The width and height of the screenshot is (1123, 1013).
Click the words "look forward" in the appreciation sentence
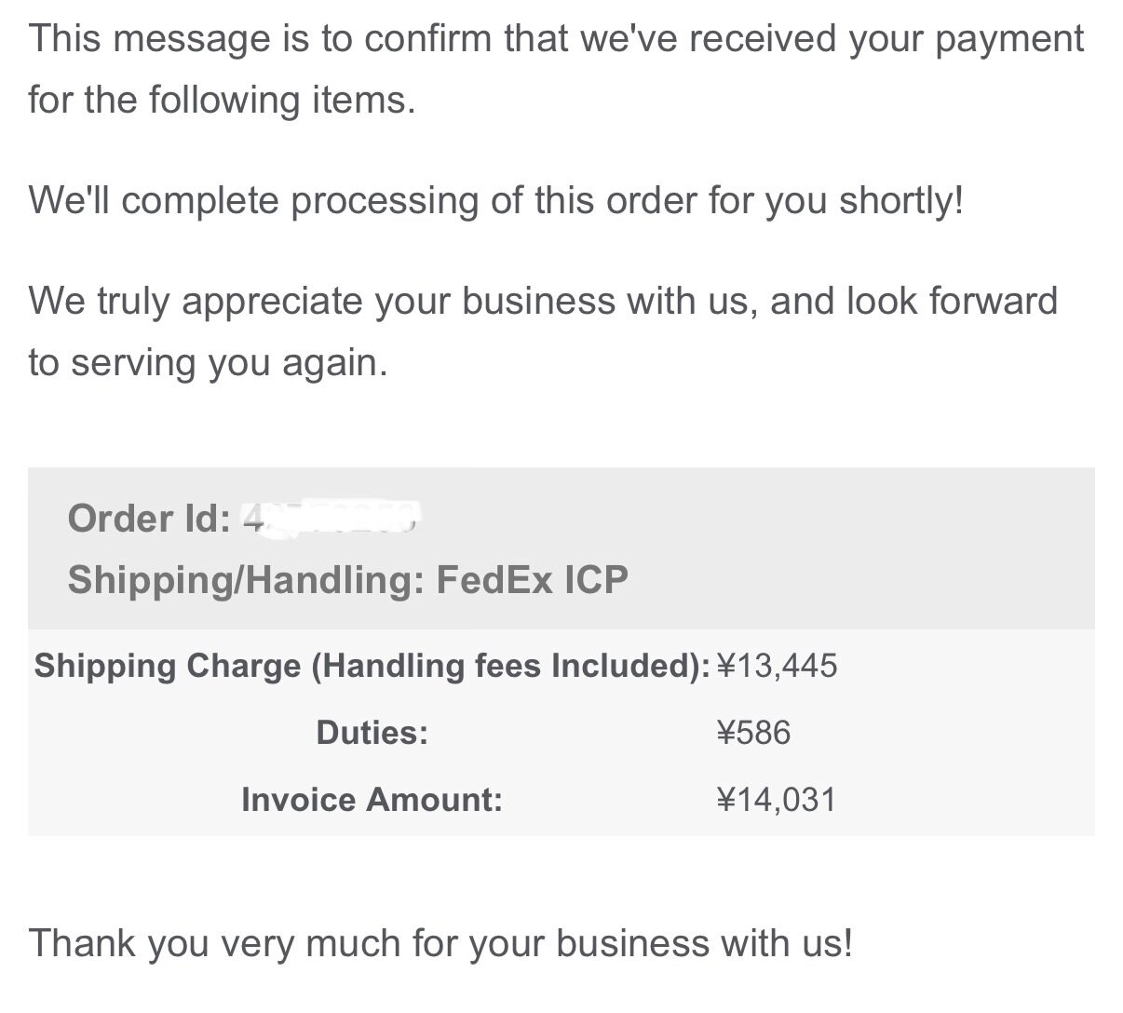click(952, 302)
